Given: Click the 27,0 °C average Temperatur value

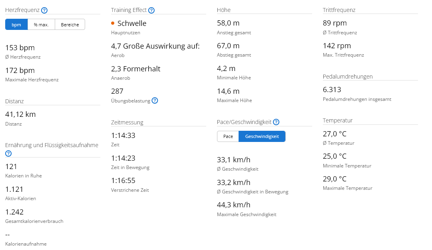Looking at the screenshot, I should tap(334, 134).
